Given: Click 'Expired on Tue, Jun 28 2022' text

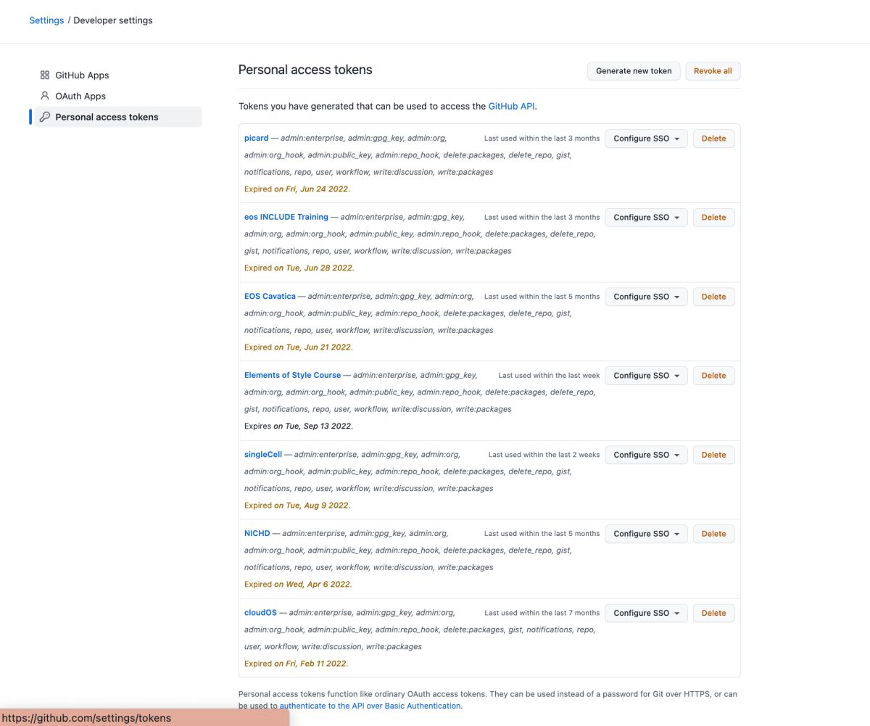Looking at the screenshot, I should (x=299, y=268).
